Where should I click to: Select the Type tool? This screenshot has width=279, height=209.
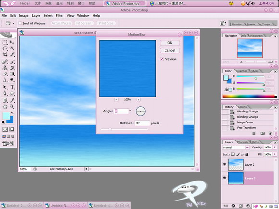(x=12, y=87)
